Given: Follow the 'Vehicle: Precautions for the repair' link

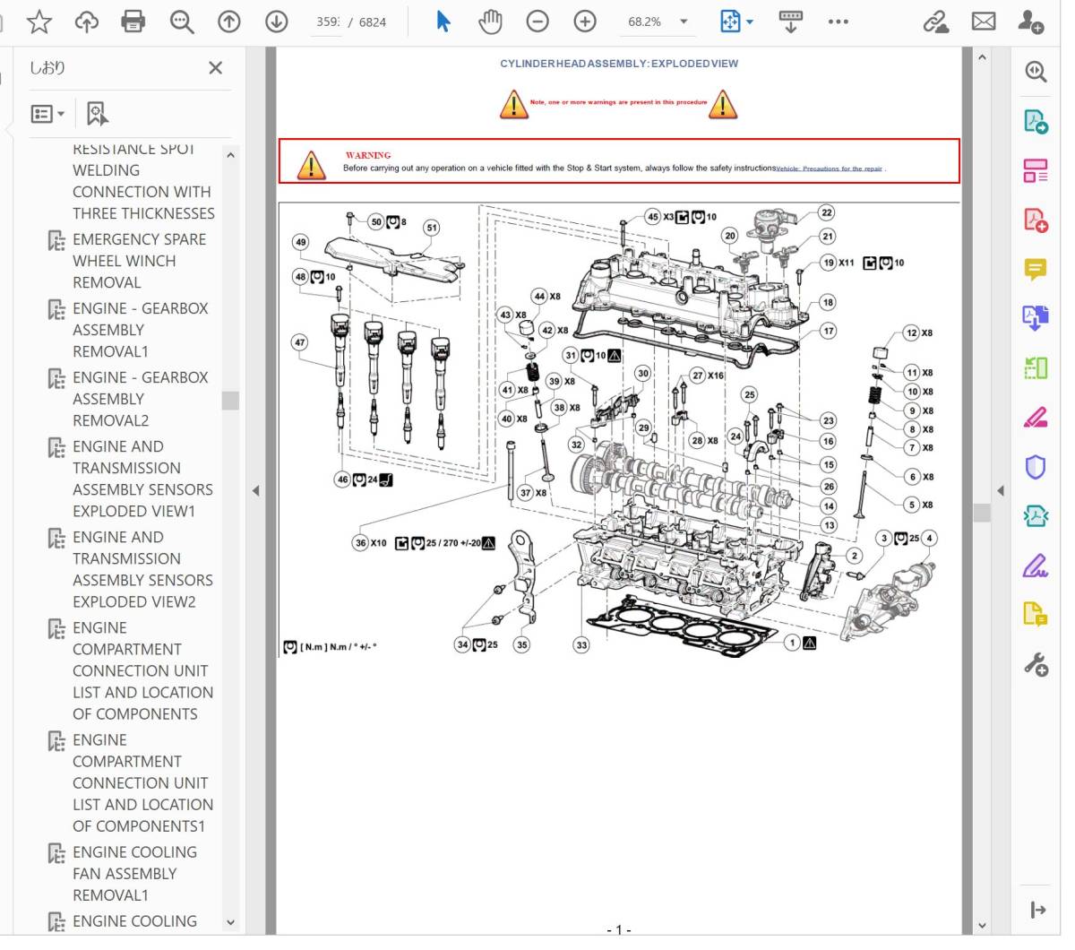Looking at the screenshot, I should pyautogui.click(x=829, y=168).
